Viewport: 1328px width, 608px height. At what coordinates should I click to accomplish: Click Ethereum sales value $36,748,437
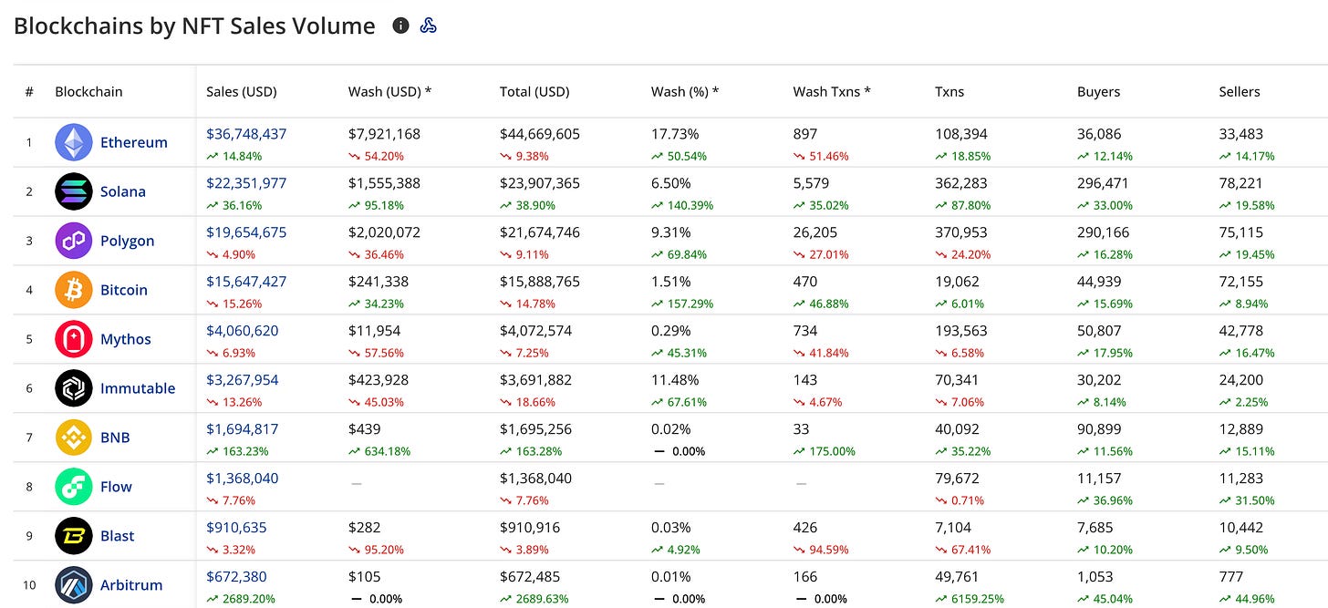click(246, 133)
